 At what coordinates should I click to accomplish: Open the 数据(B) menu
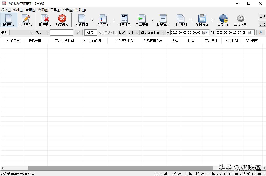point(43,10)
